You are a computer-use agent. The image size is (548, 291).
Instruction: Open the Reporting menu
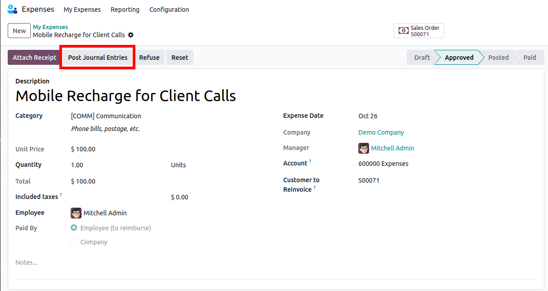coord(125,10)
